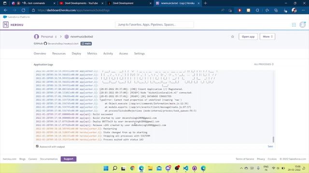Open Visual Studio Code from taskbar
Viewport: 309px width, 173px height.
click(x=185, y=168)
